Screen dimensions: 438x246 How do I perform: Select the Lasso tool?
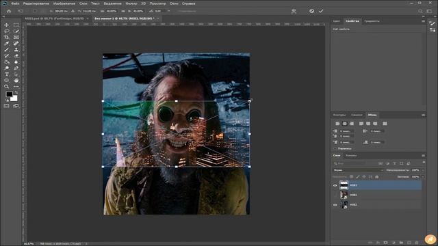point(6,31)
